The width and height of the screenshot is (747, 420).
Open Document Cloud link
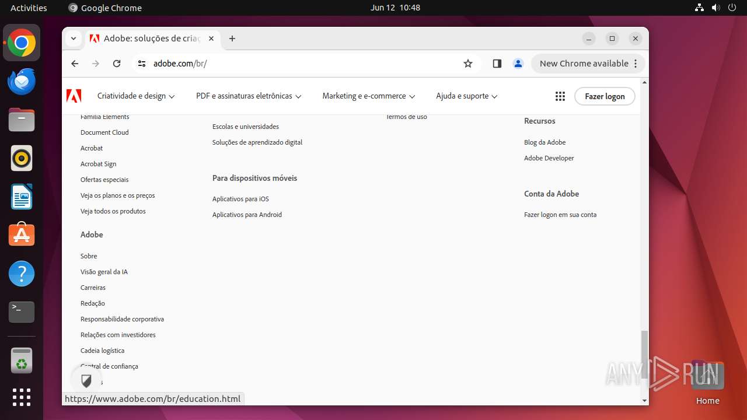coord(104,132)
